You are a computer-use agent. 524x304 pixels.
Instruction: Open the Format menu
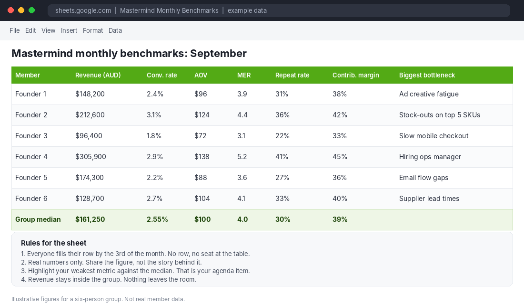click(93, 30)
